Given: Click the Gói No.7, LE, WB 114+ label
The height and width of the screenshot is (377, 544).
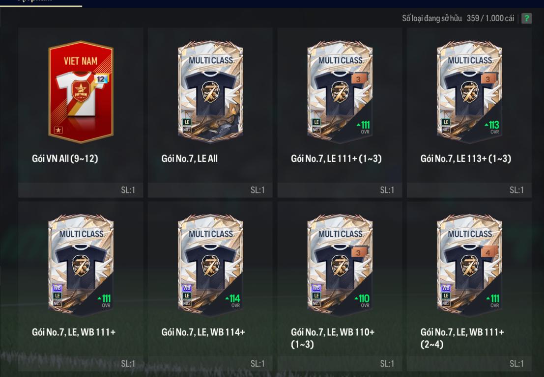Looking at the screenshot, I should (x=203, y=332).
